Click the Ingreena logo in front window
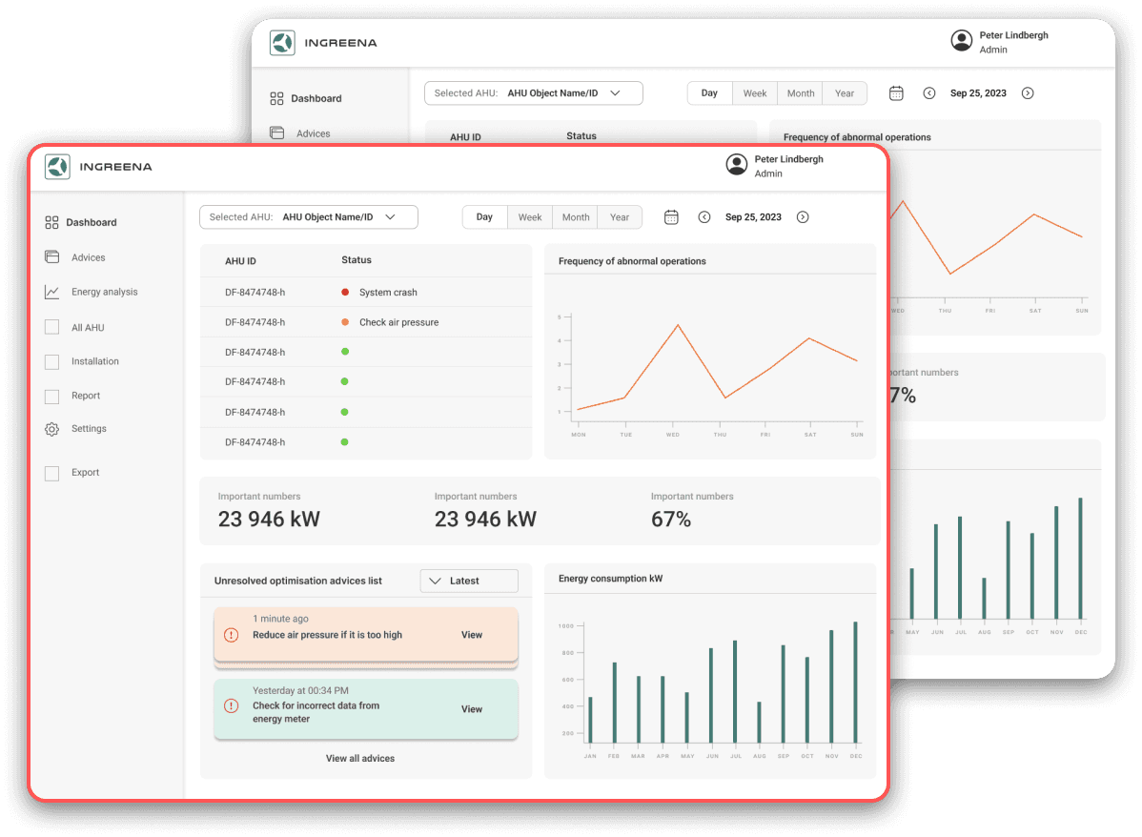Image resolution: width=1142 pixels, height=837 pixels. [x=57, y=166]
